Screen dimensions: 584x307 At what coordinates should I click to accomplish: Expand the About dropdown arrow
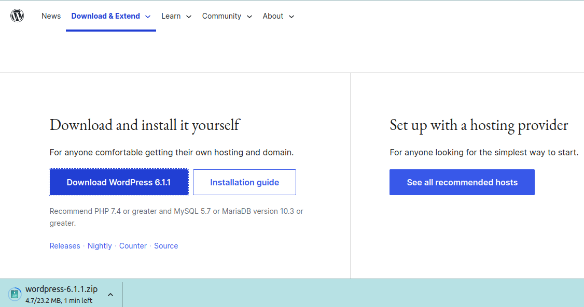click(291, 17)
